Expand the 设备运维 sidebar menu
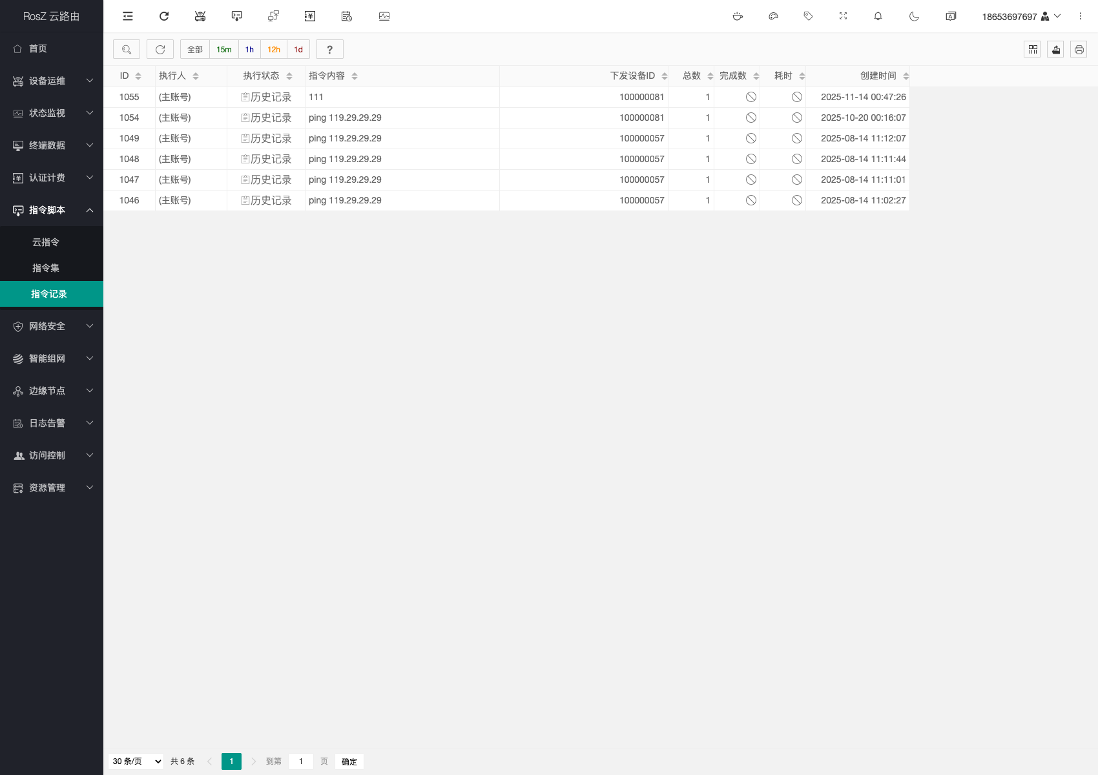The width and height of the screenshot is (1098, 775). point(52,81)
